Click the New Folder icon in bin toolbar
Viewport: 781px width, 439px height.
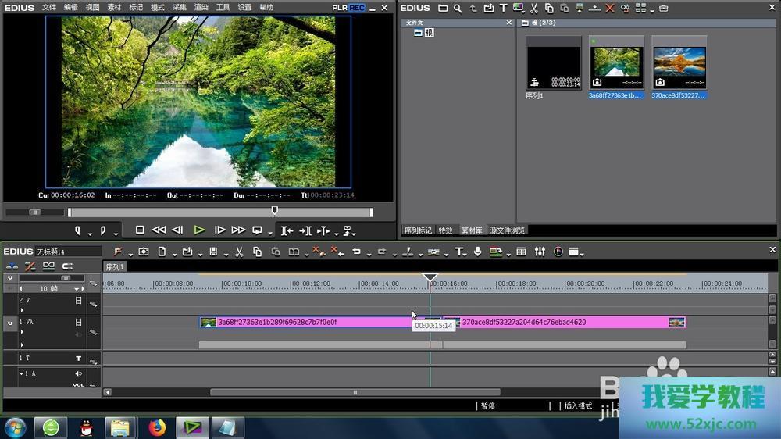(x=443, y=9)
